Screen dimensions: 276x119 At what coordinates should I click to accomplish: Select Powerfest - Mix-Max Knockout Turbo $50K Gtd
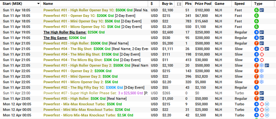point(82,104)
